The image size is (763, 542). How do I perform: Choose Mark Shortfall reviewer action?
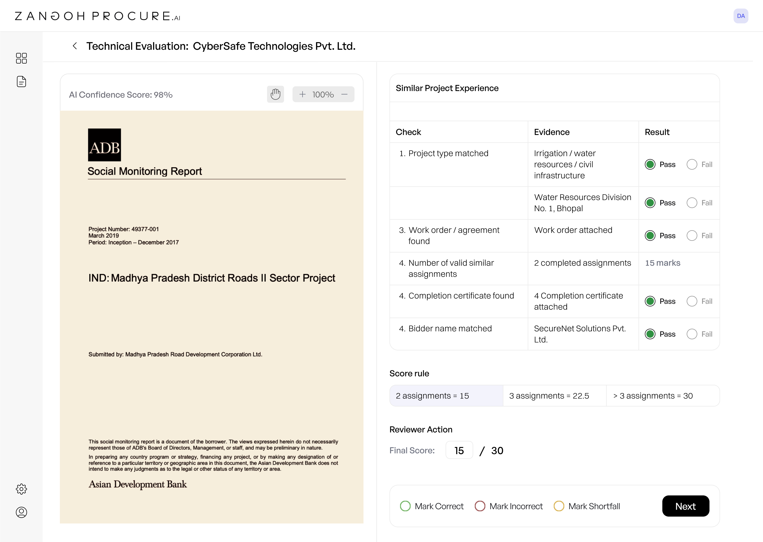(558, 506)
